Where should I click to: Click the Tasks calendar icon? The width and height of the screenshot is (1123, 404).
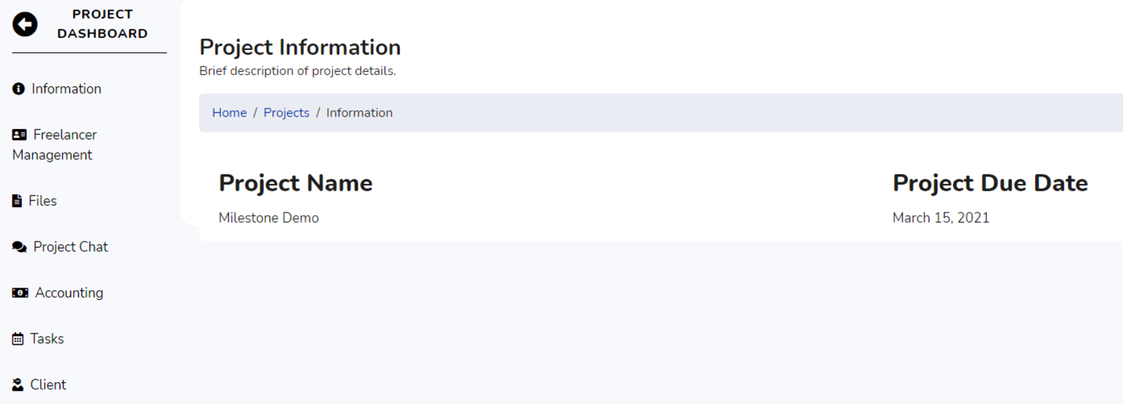tap(18, 339)
